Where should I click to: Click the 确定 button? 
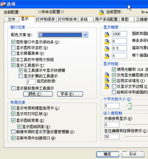point(108,154)
